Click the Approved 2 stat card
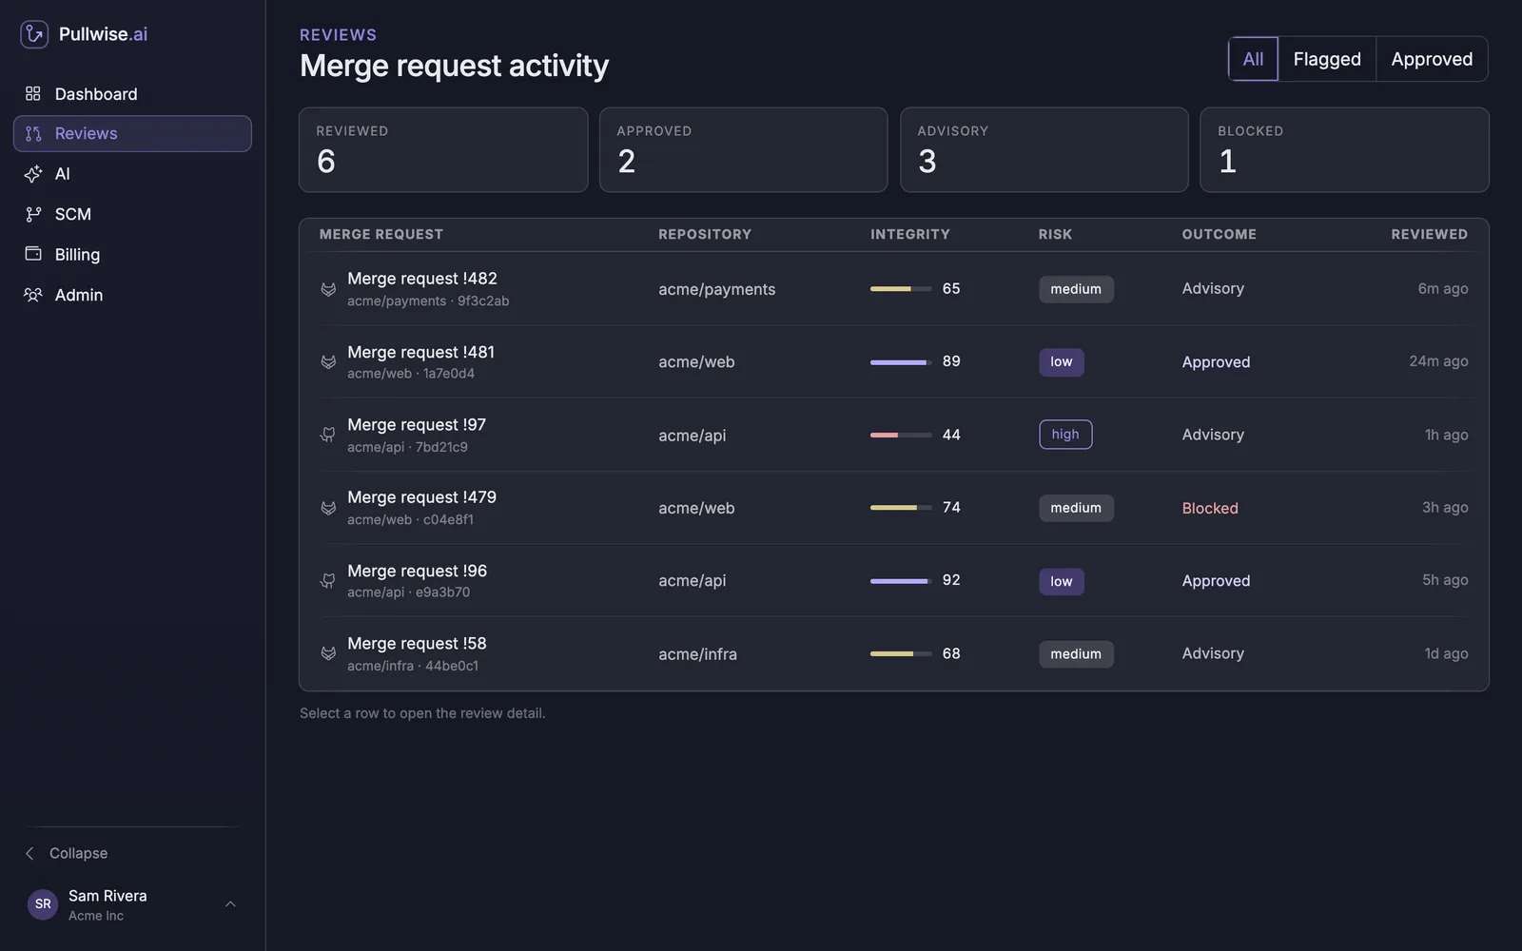Viewport: 1522px width, 951px height. pos(744,150)
